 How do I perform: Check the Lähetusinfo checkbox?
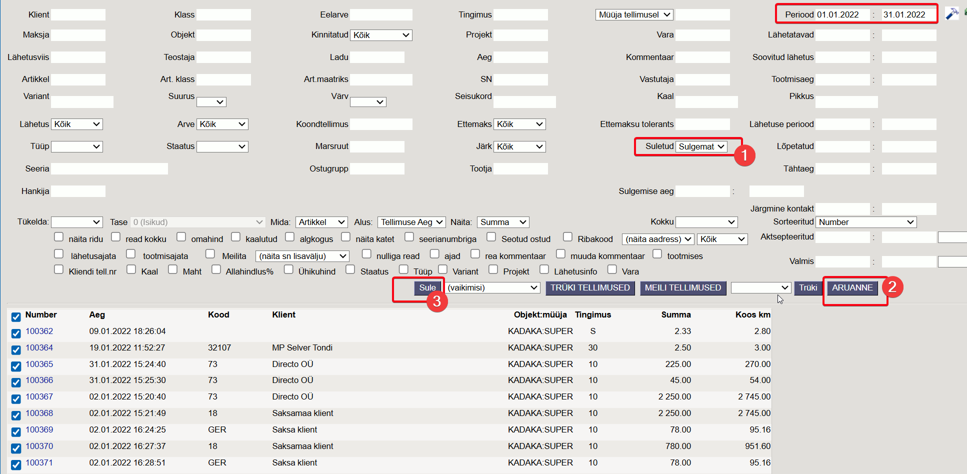point(544,269)
